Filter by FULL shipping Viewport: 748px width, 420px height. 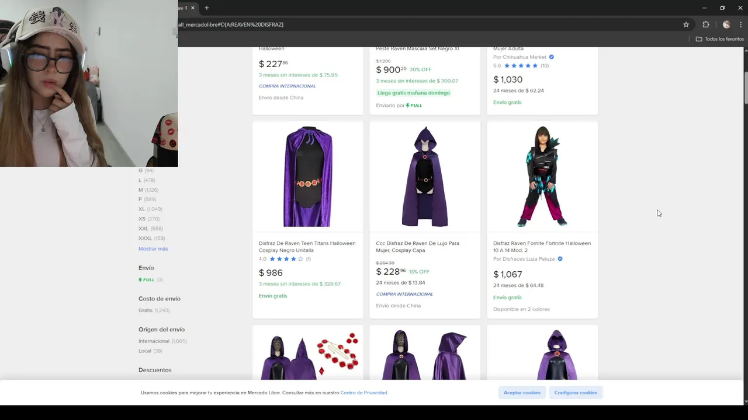[x=151, y=279]
